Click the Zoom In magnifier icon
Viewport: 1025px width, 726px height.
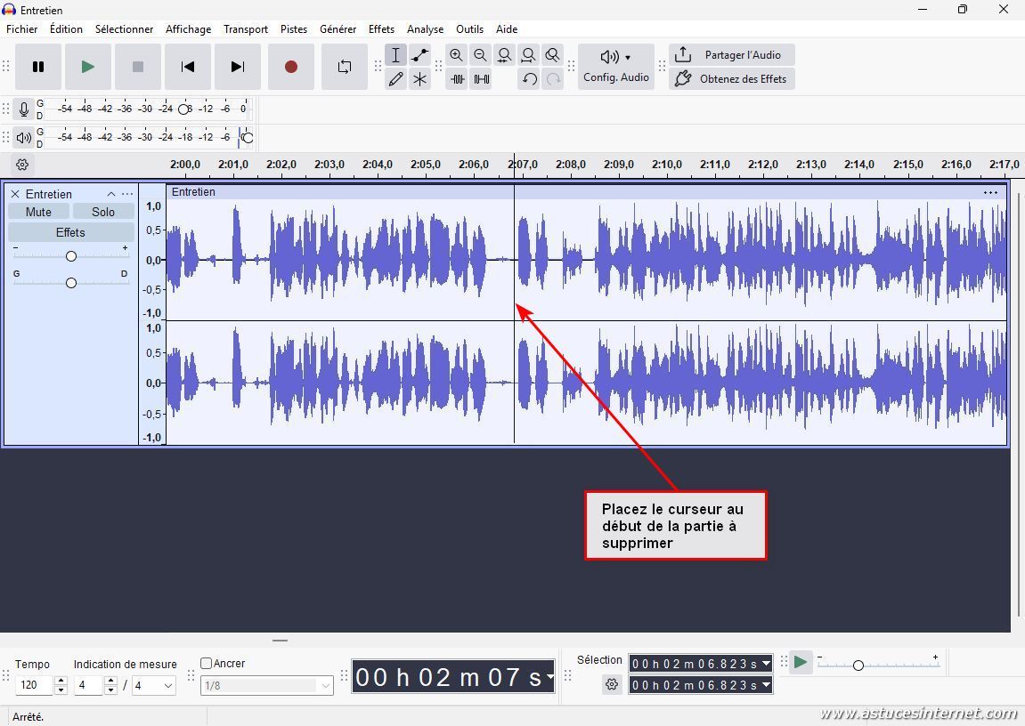(456, 55)
